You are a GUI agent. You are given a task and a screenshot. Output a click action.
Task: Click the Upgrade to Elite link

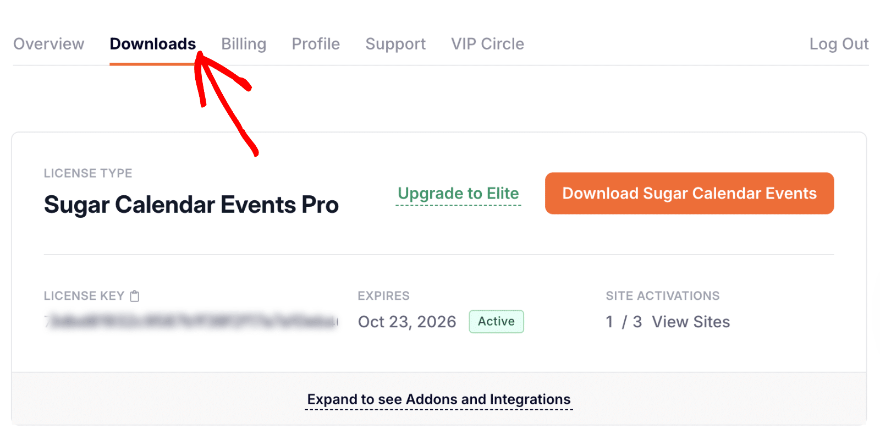[x=458, y=194]
